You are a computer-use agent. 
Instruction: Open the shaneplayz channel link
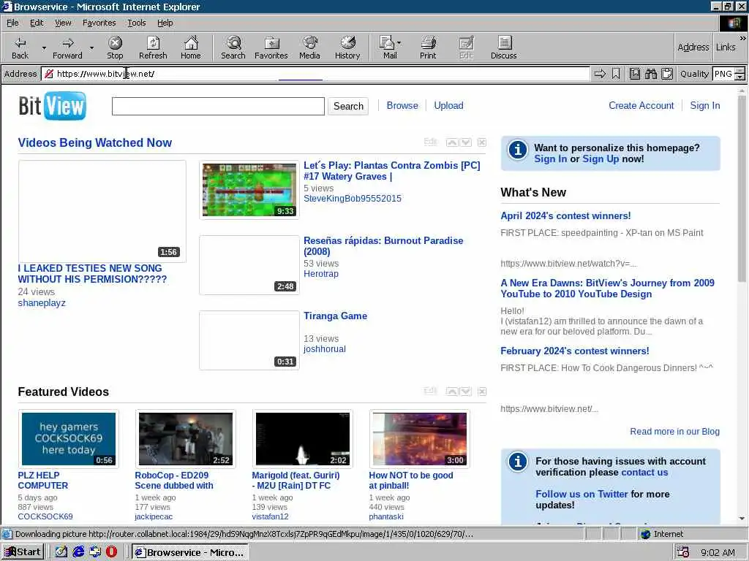[x=42, y=303]
